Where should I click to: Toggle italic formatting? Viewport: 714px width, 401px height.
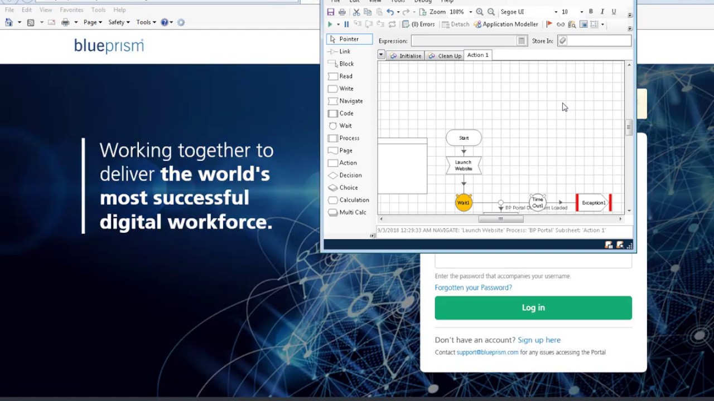(602, 12)
